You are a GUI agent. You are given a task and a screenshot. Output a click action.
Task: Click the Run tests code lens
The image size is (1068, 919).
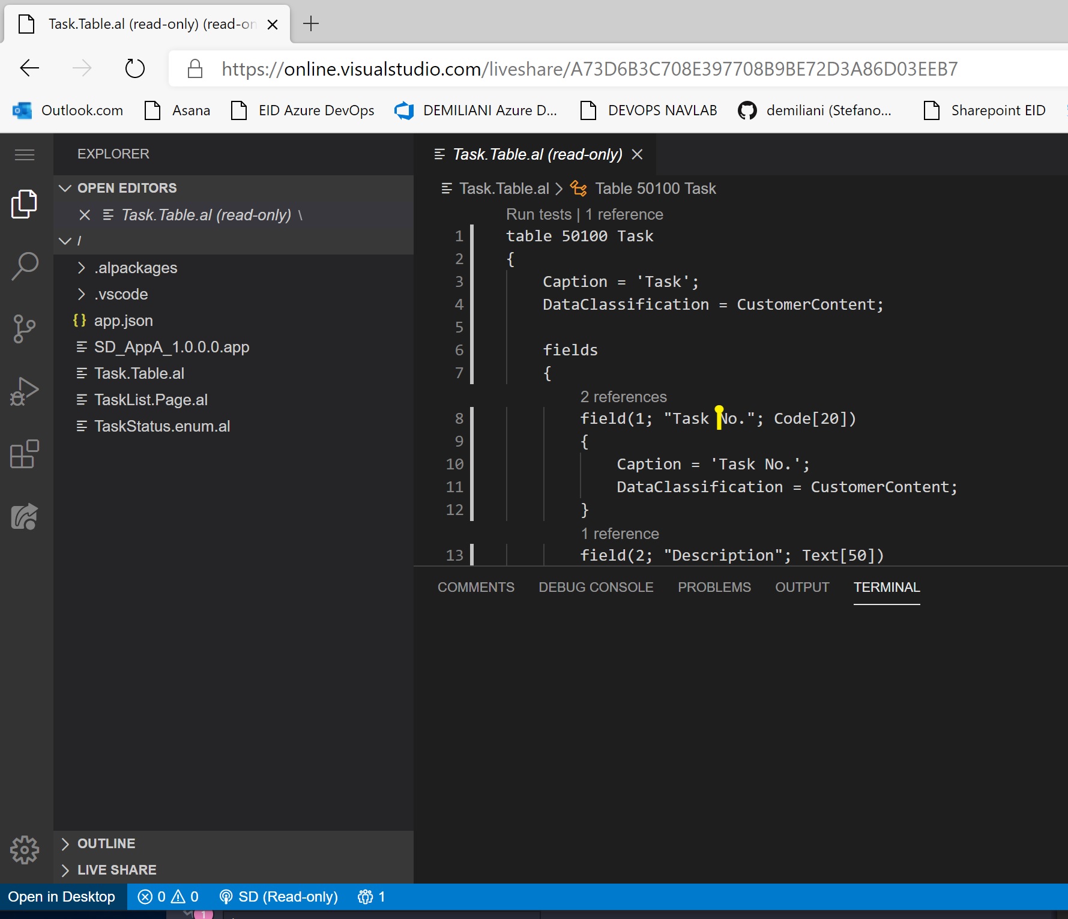point(539,214)
